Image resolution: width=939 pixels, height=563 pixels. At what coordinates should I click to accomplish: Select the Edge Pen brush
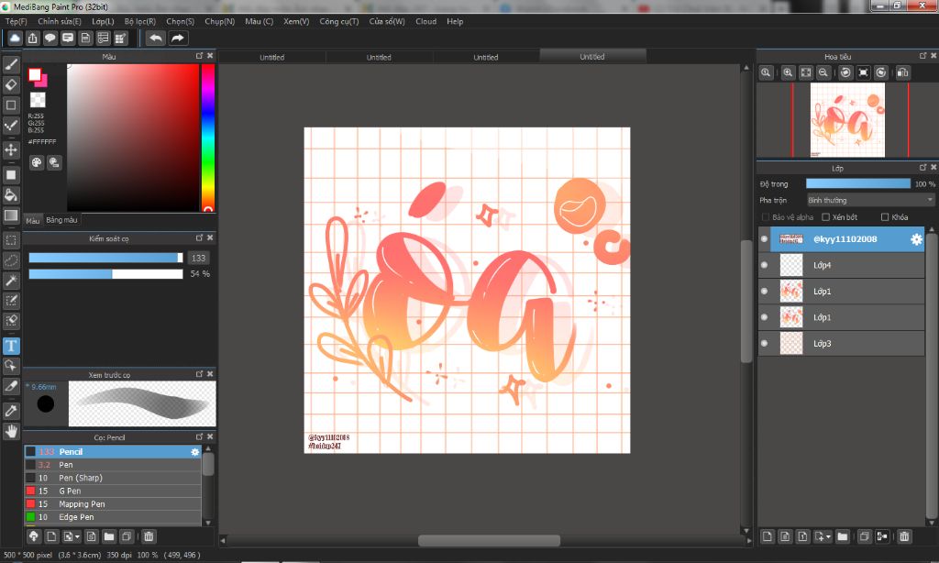coord(113,517)
